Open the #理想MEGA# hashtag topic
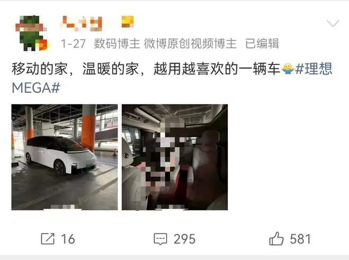Image resolution: width=349 pixels, height=260 pixels. pos(172,78)
